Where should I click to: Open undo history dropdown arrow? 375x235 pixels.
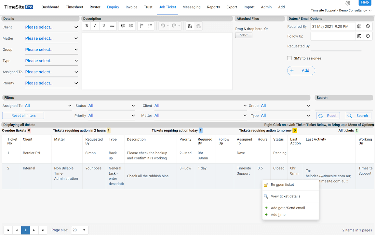168,26
